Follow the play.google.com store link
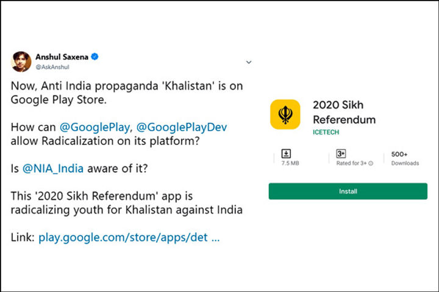The height and width of the screenshot is (292, 439). click(129, 237)
